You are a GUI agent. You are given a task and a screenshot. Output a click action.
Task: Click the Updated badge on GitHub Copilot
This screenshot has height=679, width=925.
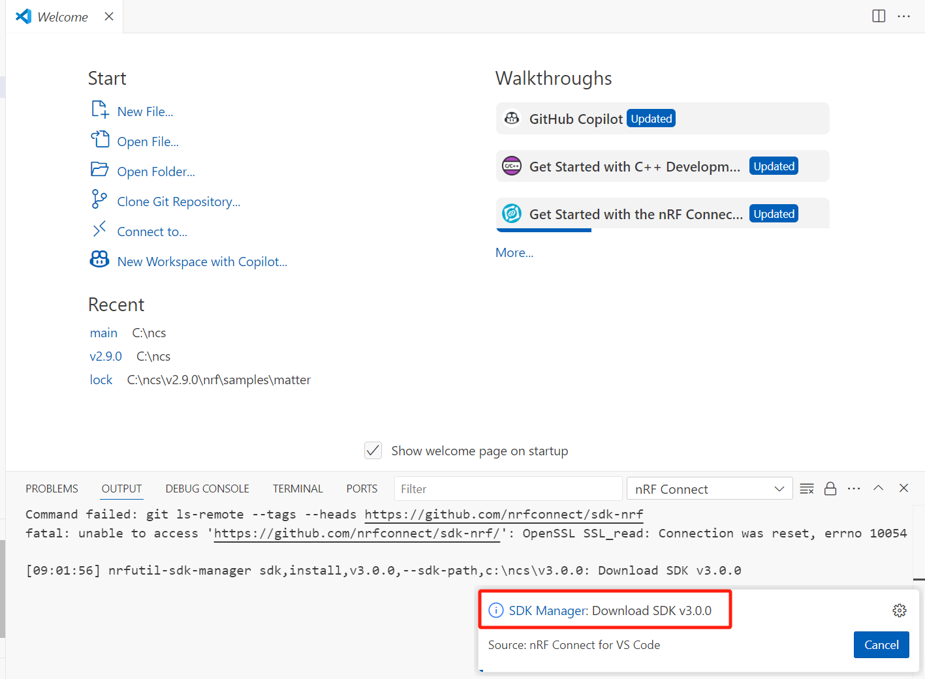point(651,118)
